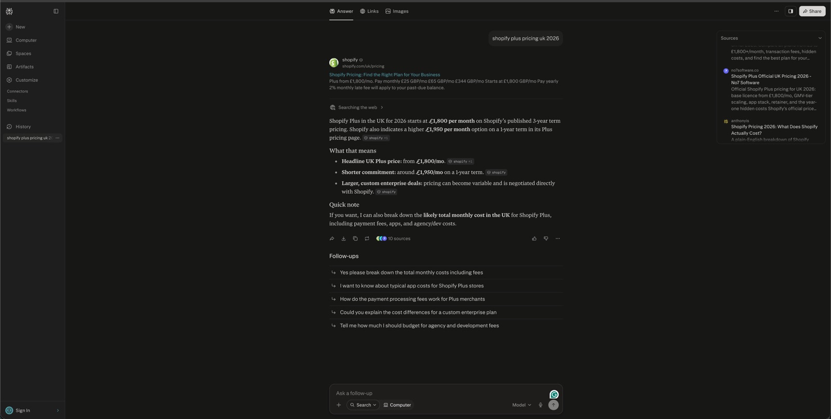This screenshot has width=831, height=419.
Task: Open shopify citation on custom enterprise deals bullet
Action: [x=386, y=192]
